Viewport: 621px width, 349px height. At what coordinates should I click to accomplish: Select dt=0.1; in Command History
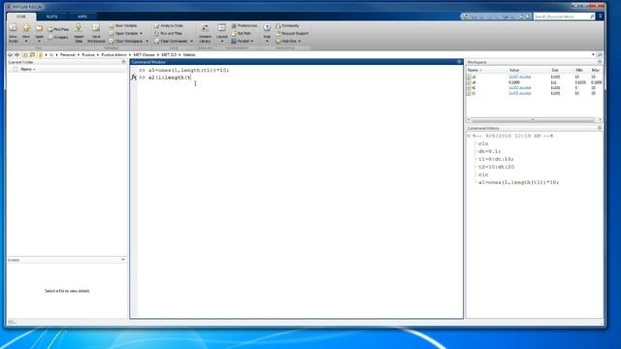click(489, 151)
